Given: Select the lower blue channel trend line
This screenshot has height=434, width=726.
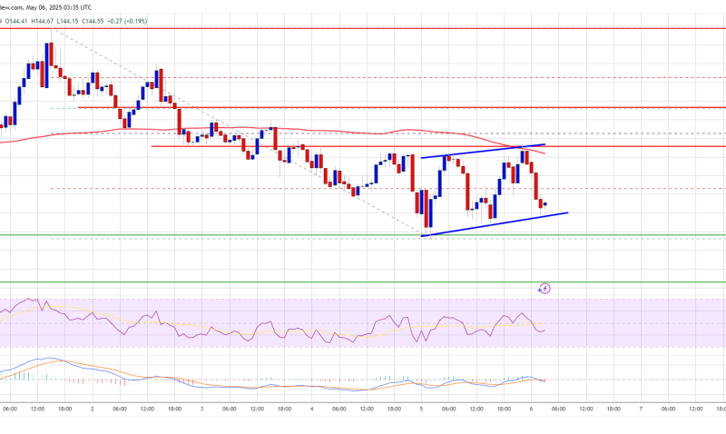Looking at the screenshot, I should tap(495, 224).
